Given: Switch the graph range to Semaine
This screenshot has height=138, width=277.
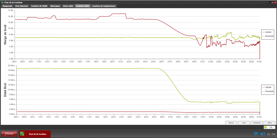Looking at the screenshot, I should (257, 122).
